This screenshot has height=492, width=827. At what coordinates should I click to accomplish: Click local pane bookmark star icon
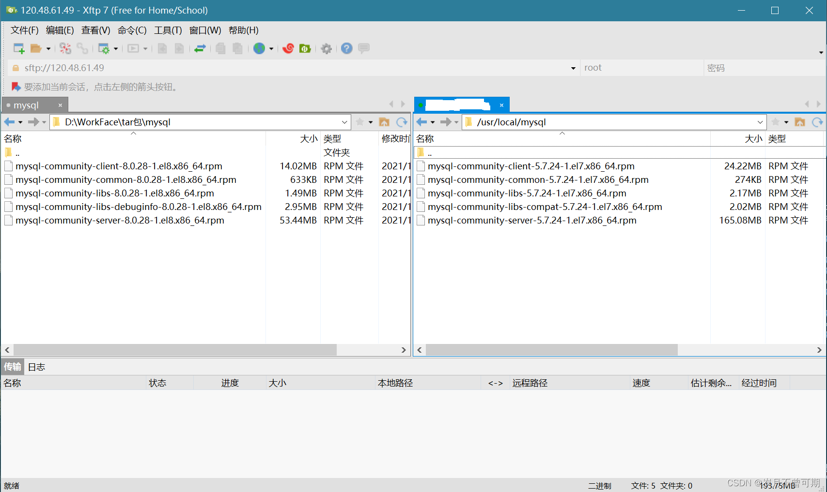point(360,122)
